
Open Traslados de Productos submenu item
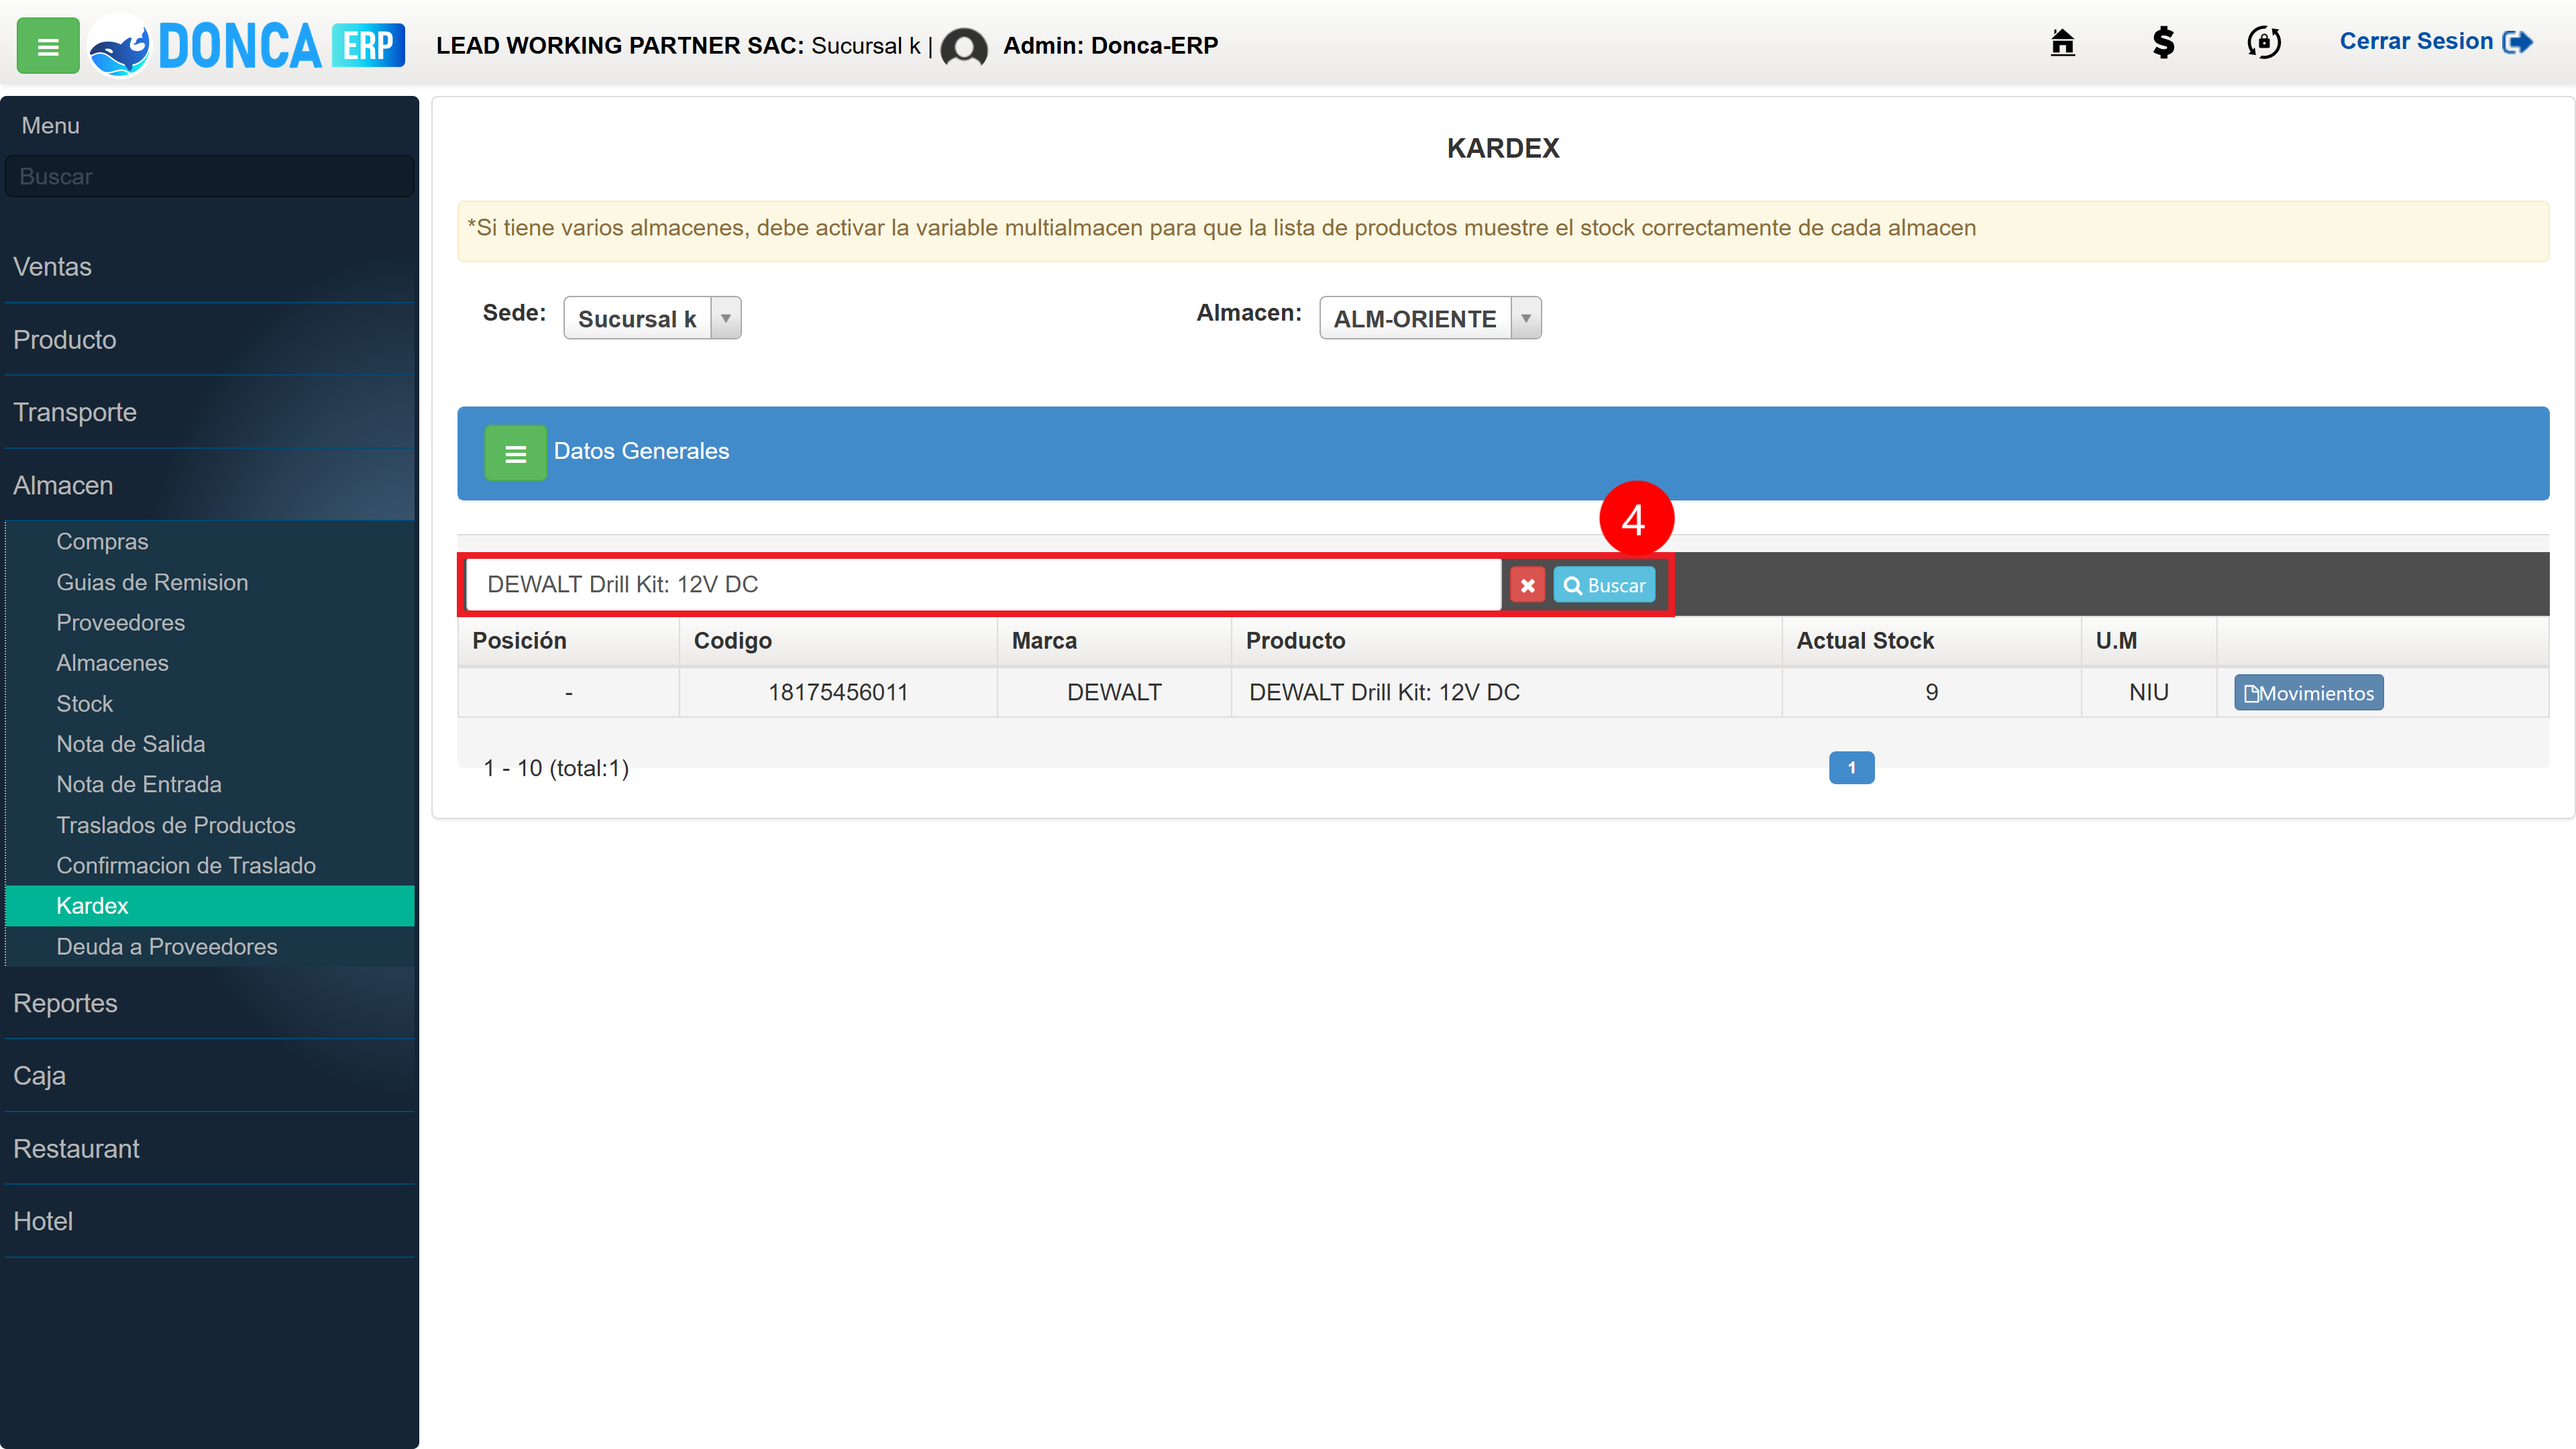(x=210, y=825)
